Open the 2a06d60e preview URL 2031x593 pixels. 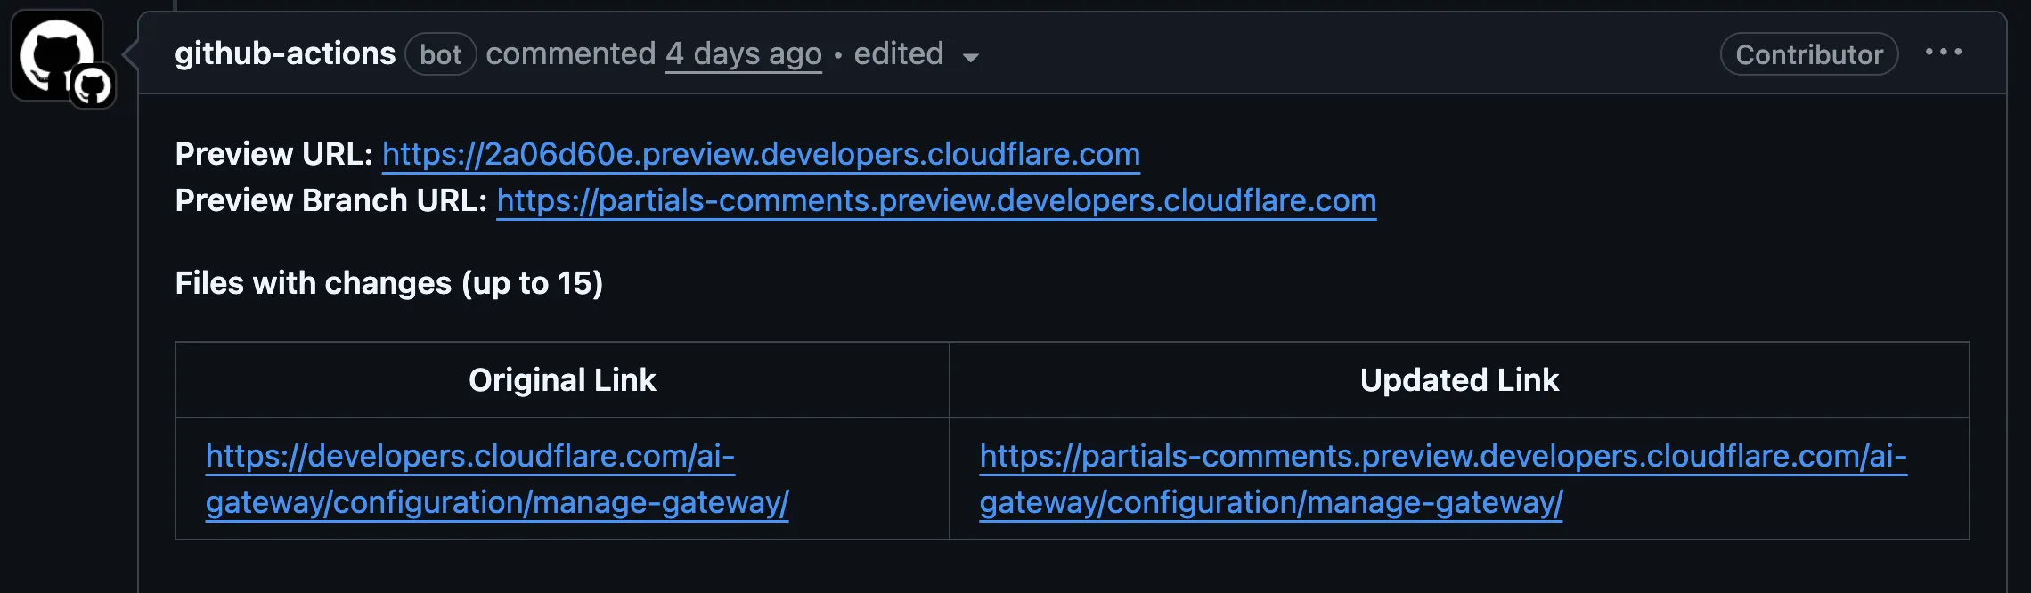(761, 155)
